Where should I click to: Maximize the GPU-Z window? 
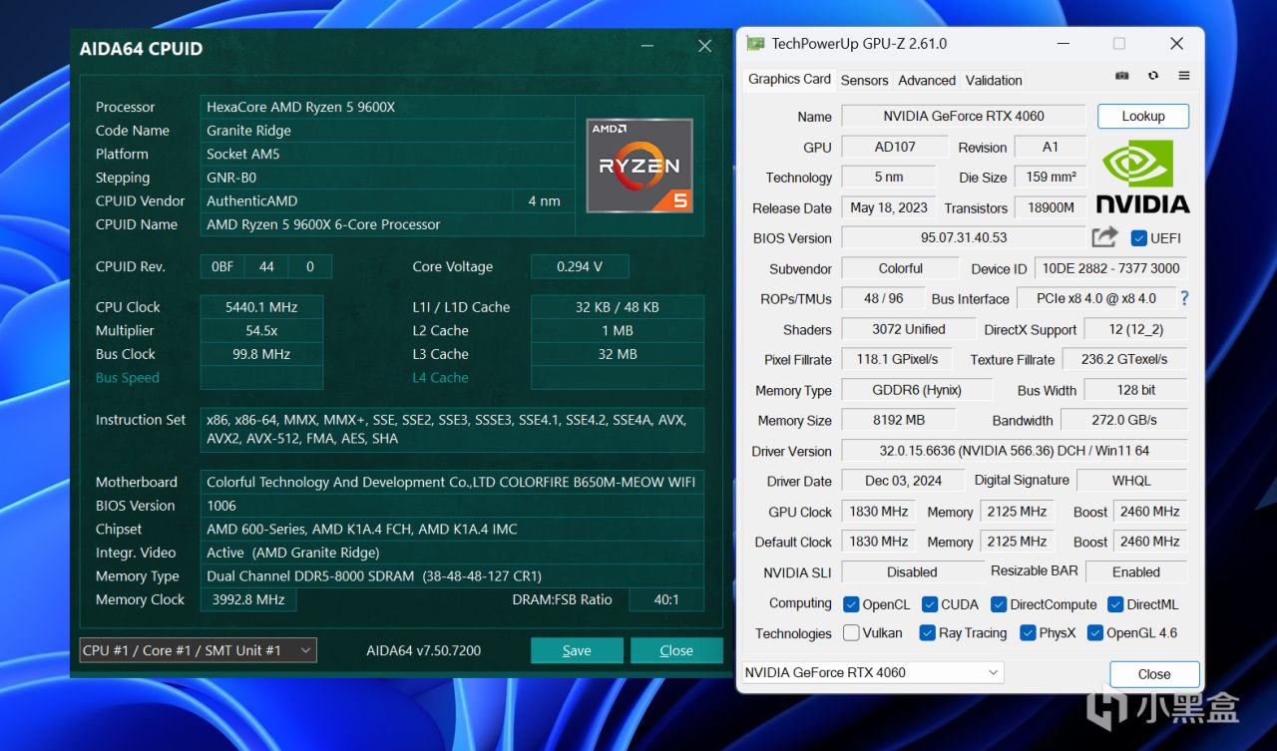pos(1119,43)
